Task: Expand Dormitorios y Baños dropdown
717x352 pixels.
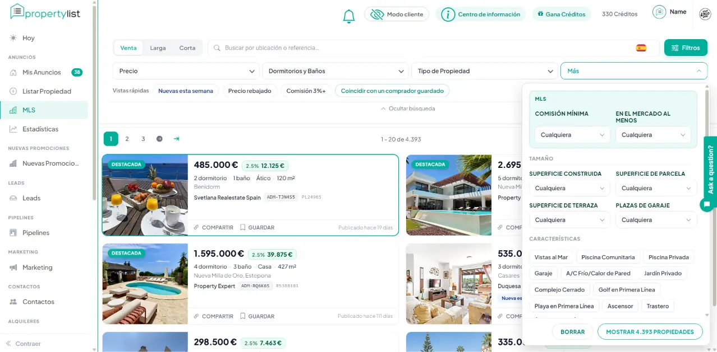Action: pos(335,71)
